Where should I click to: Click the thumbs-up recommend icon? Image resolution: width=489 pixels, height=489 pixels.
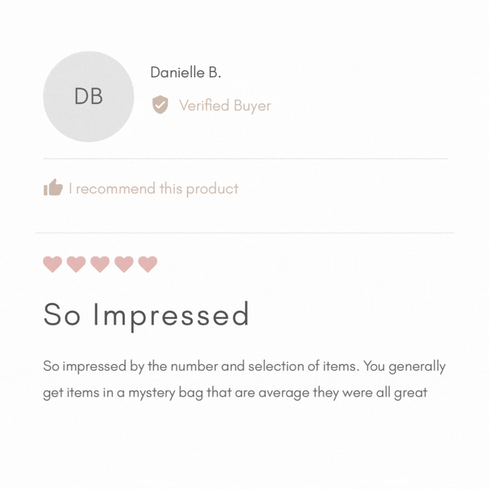pos(53,187)
